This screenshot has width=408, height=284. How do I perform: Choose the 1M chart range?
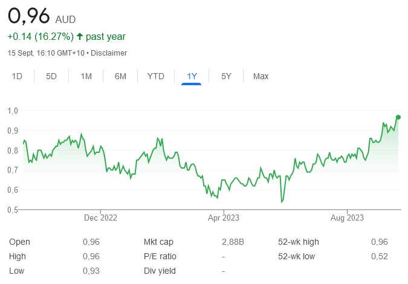[86, 76]
